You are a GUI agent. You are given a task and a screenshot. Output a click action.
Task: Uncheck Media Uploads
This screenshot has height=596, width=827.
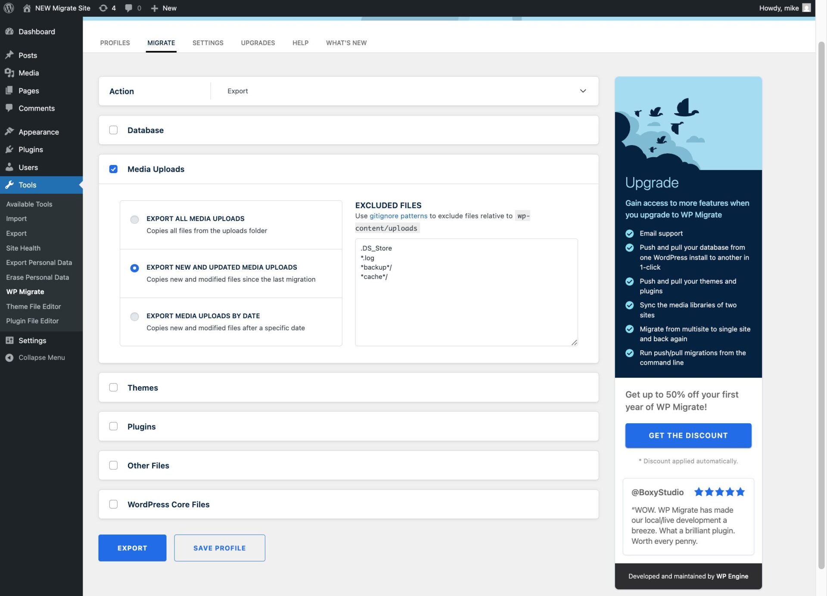[x=113, y=169]
